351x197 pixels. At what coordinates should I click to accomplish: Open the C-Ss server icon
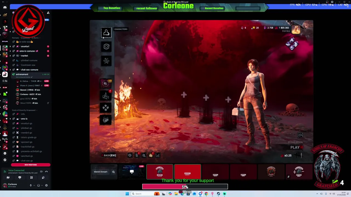click(x=5, y=81)
